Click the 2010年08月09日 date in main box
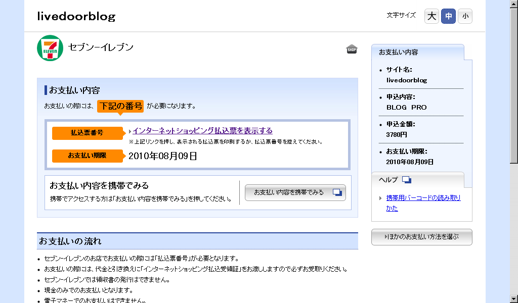518x303 pixels. [x=163, y=156]
